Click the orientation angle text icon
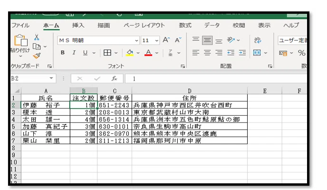The width and height of the screenshot is (327, 190). click(231, 40)
